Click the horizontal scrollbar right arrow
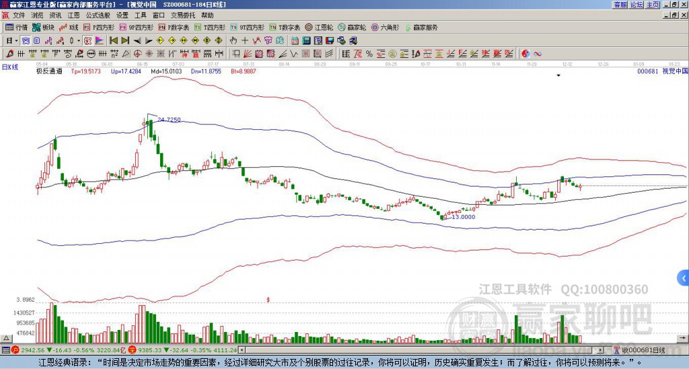 pos(601,350)
